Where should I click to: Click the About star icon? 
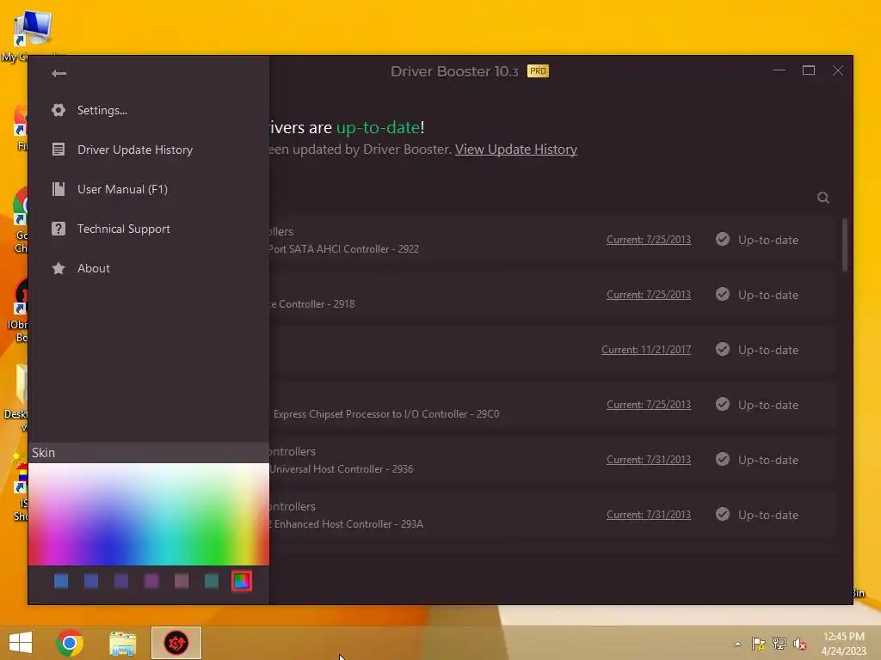(59, 268)
